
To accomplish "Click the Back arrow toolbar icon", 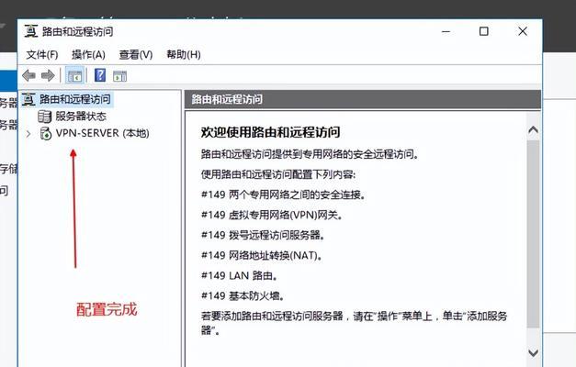I will point(28,75).
